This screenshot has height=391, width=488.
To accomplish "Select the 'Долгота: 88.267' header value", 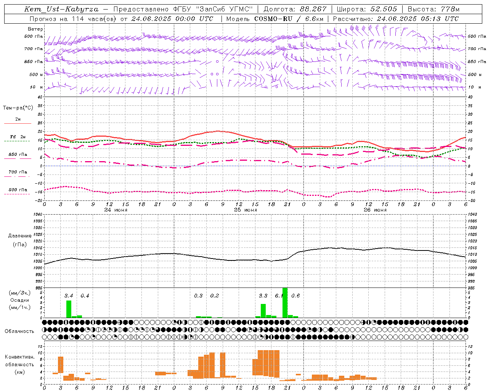I will pyautogui.click(x=295, y=9).
